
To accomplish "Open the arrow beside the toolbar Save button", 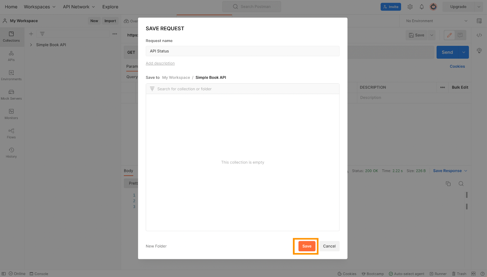I will click(432, 35).
